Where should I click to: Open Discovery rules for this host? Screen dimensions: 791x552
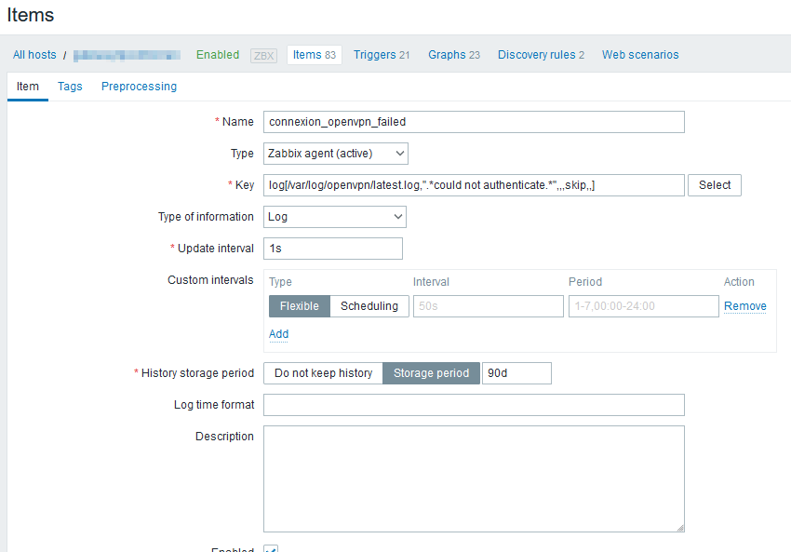point(541,55)
